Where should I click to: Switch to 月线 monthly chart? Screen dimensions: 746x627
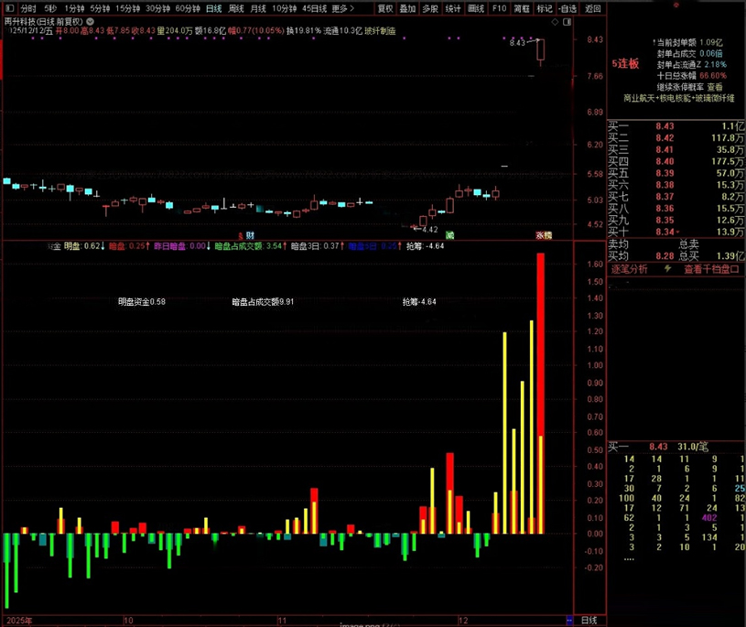pos(258,8)
